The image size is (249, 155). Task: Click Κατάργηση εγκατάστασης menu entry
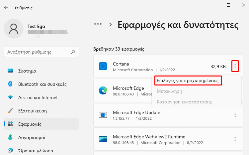pyautogui.click(x=184, y=102)
